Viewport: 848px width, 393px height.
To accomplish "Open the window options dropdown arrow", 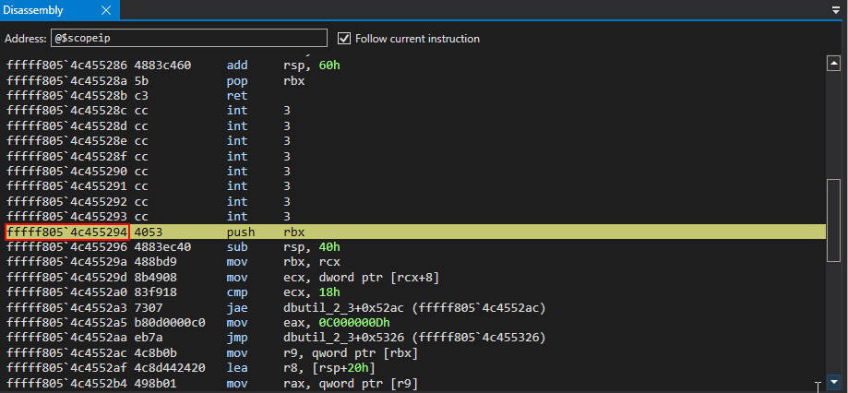I will [835, 10].
